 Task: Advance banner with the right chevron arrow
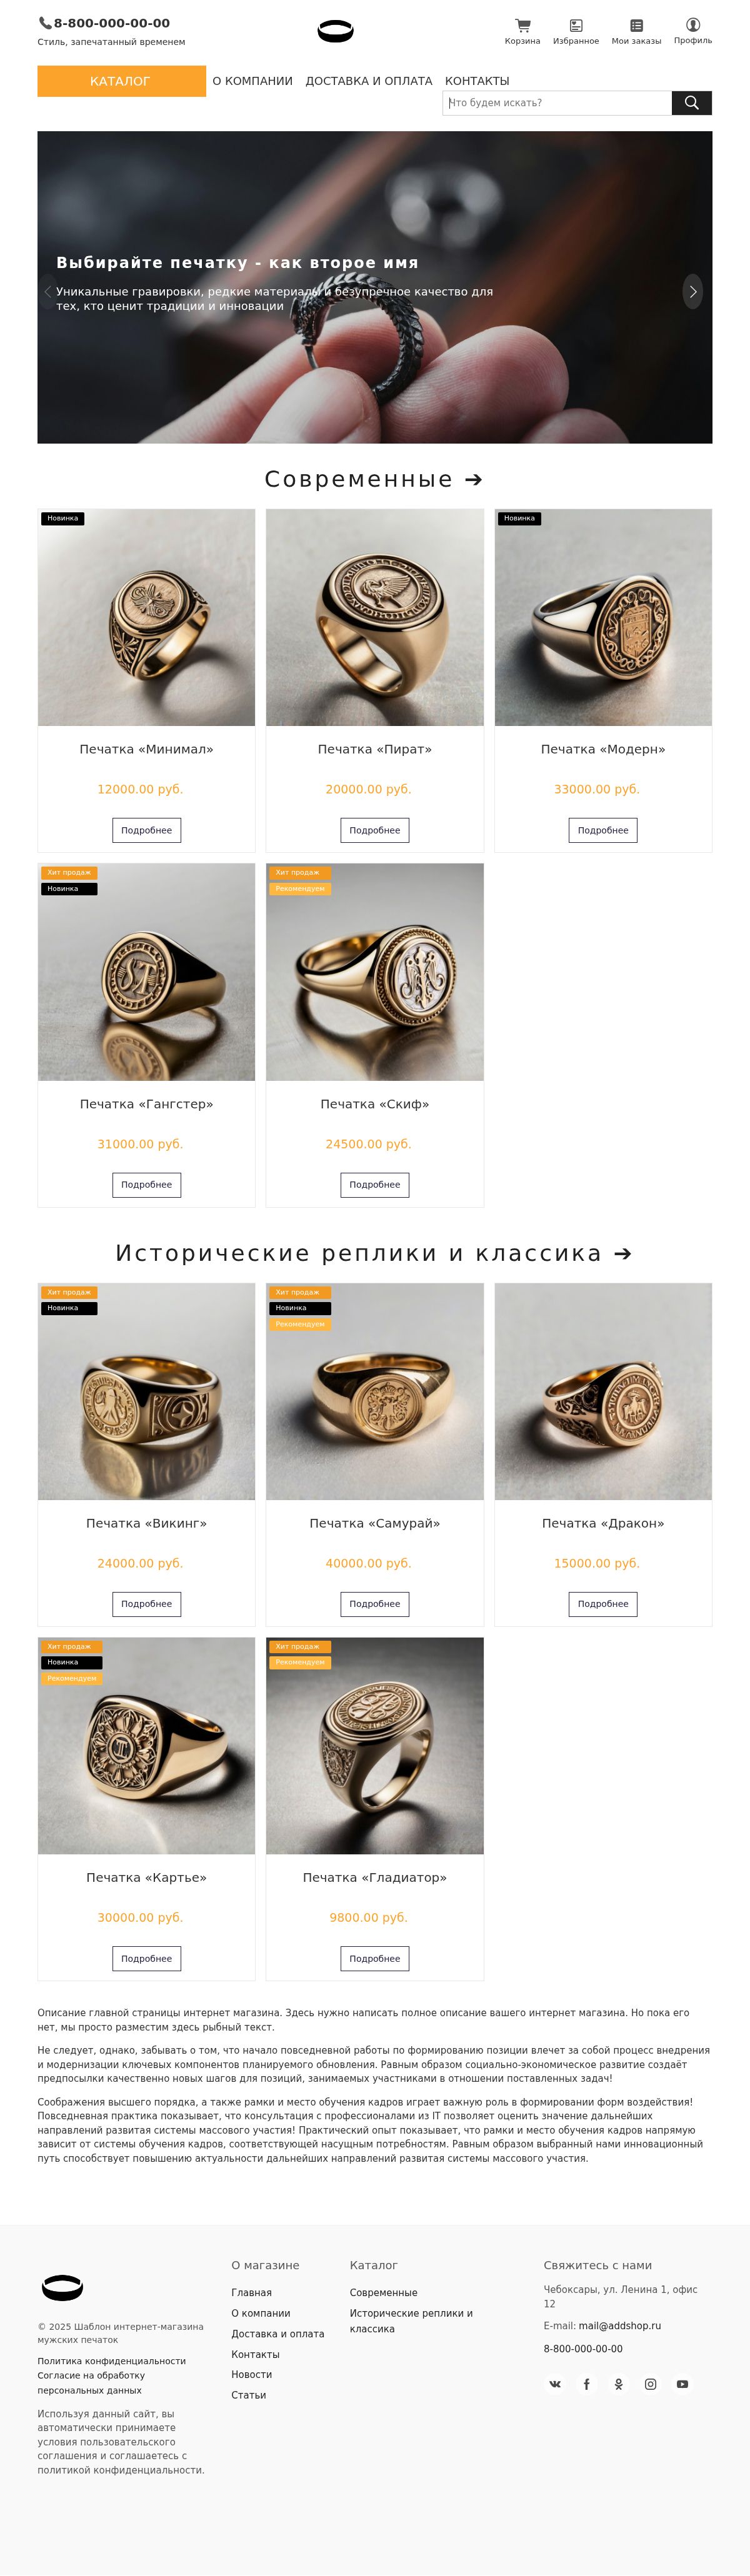(x=693, y=292)
